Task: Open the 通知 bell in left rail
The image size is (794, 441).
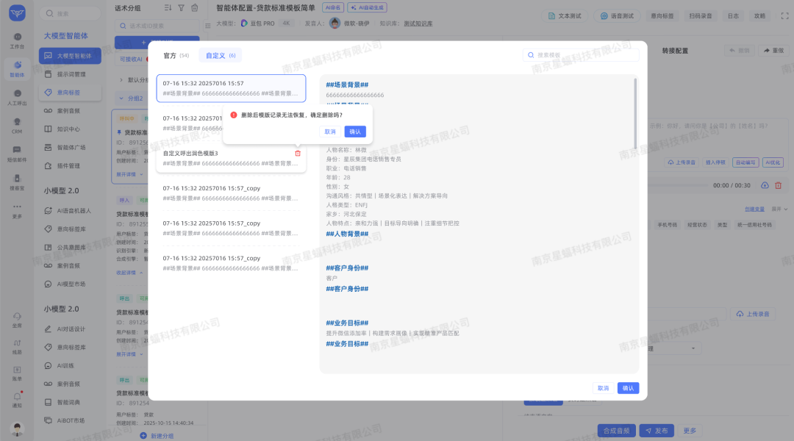Action: [x=17, y=400]
